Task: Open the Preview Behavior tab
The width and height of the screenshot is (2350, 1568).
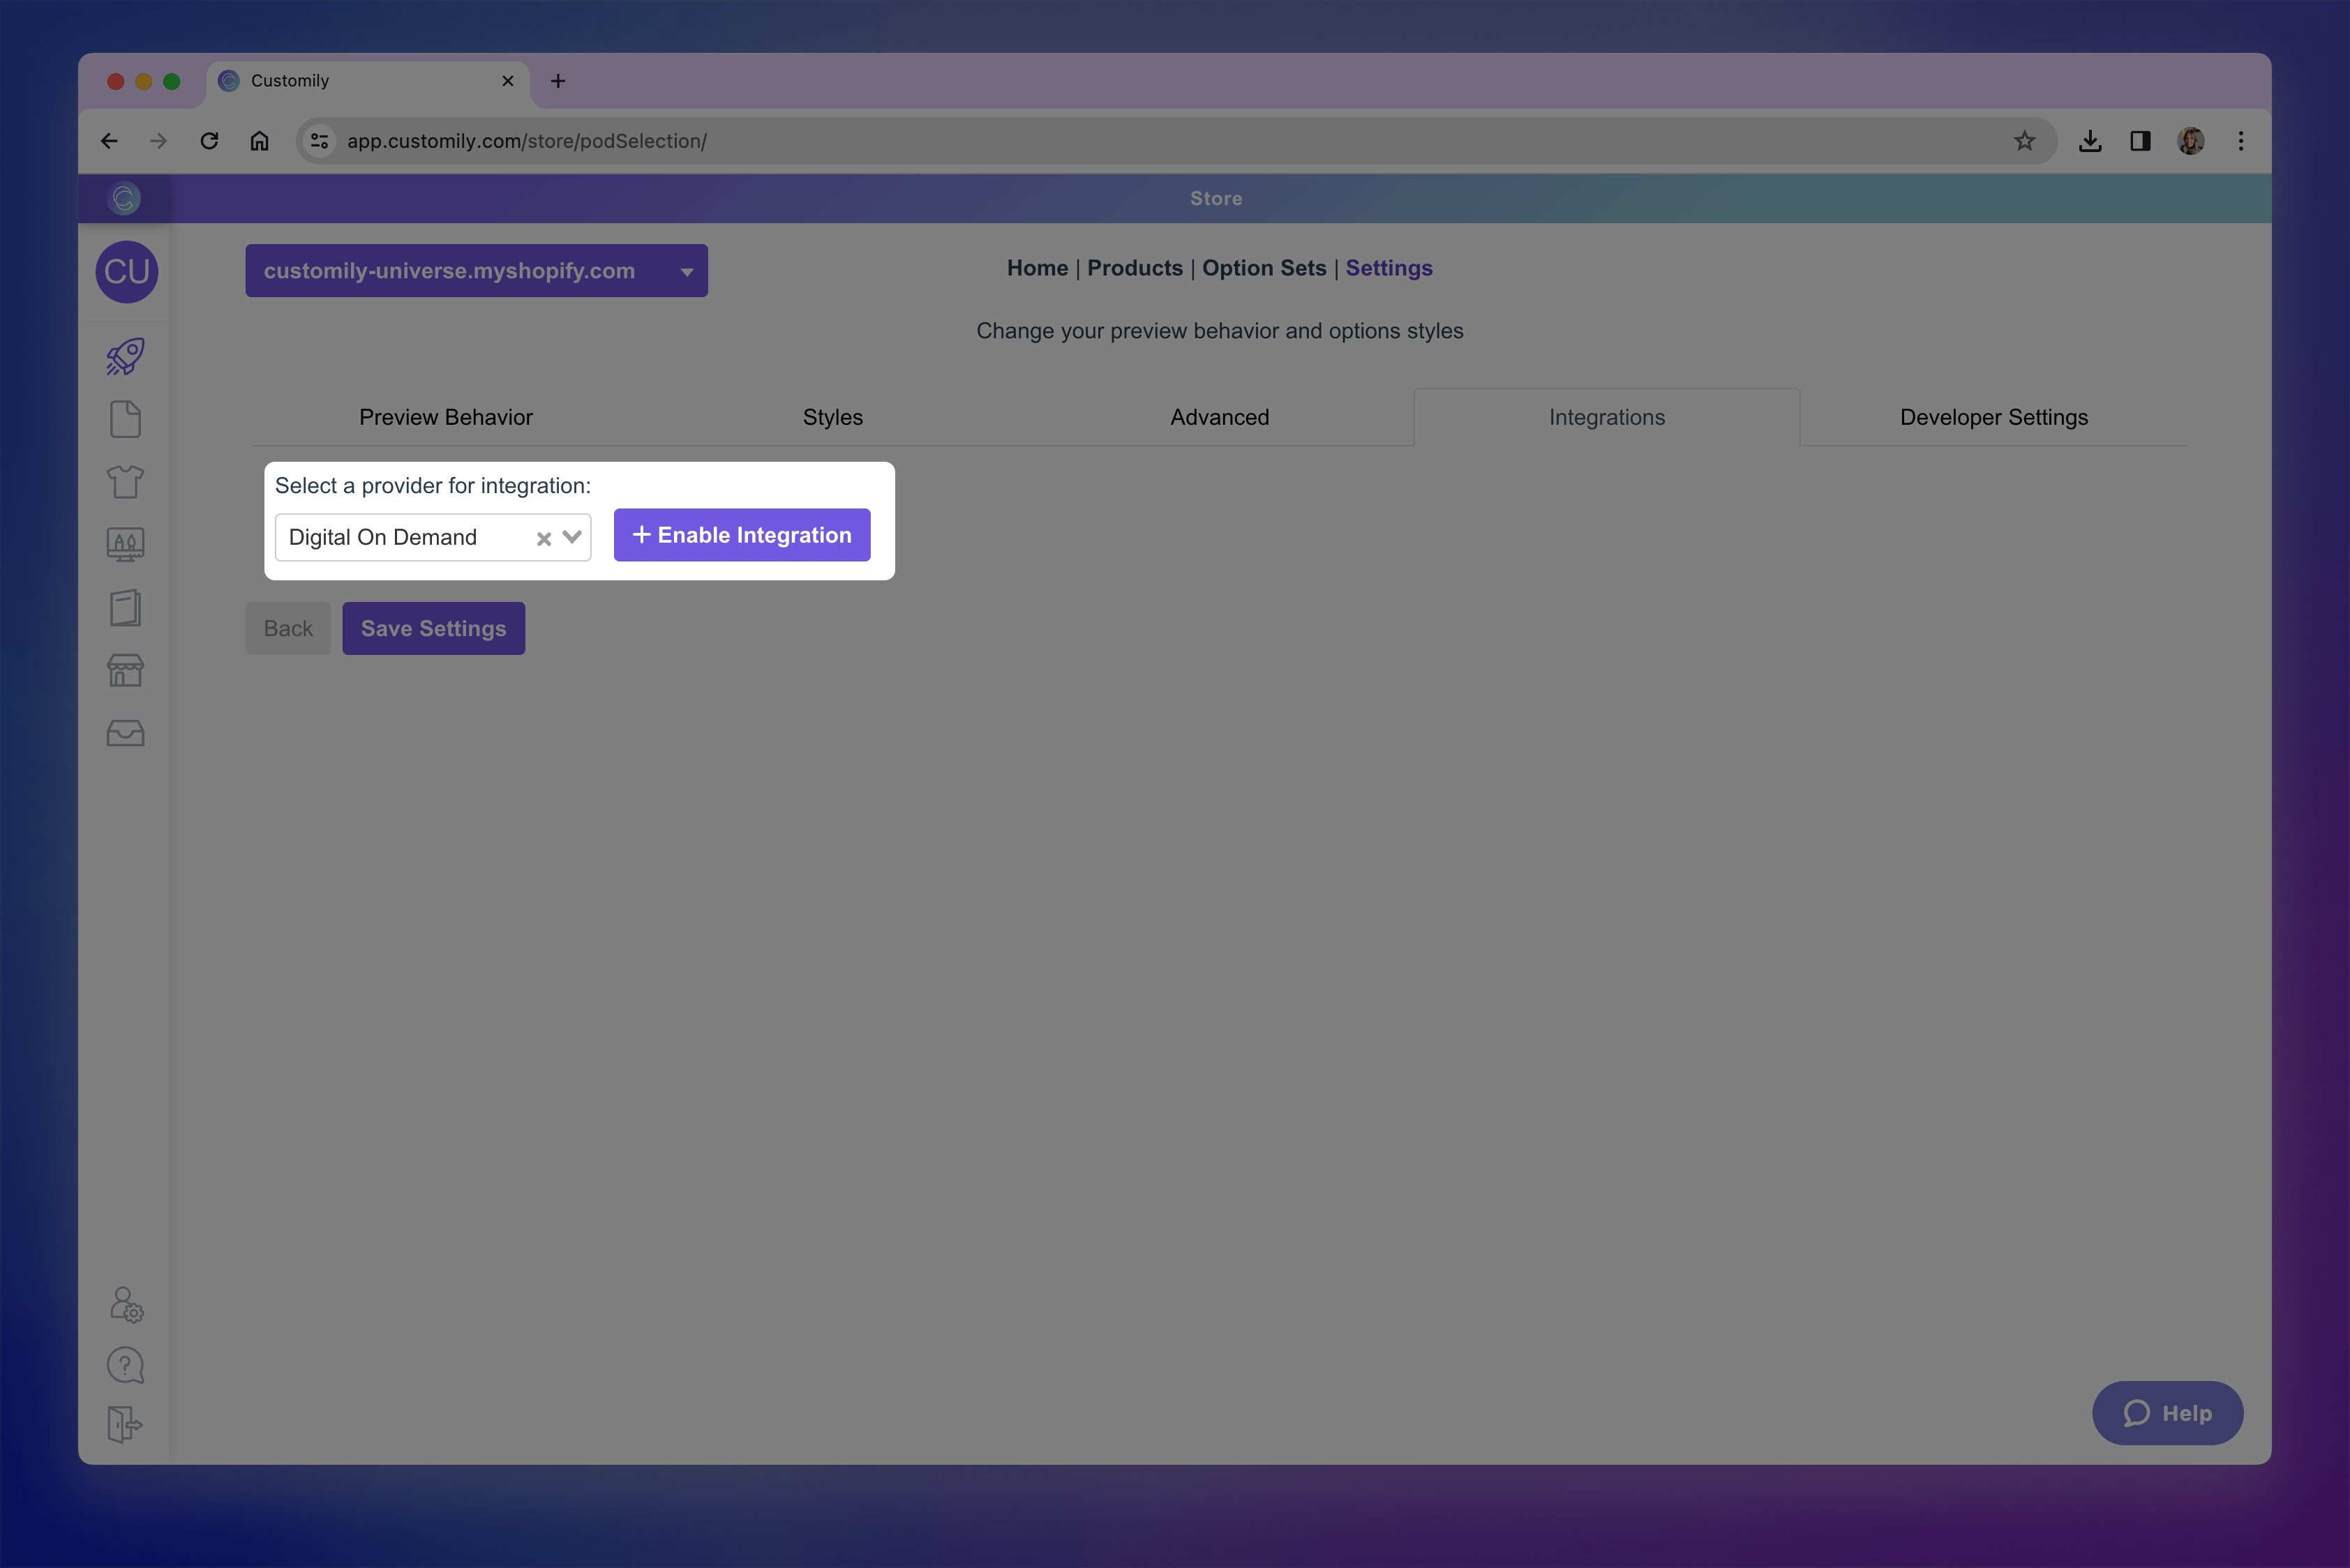Action: pyautogui.click(x=445, y=417)
